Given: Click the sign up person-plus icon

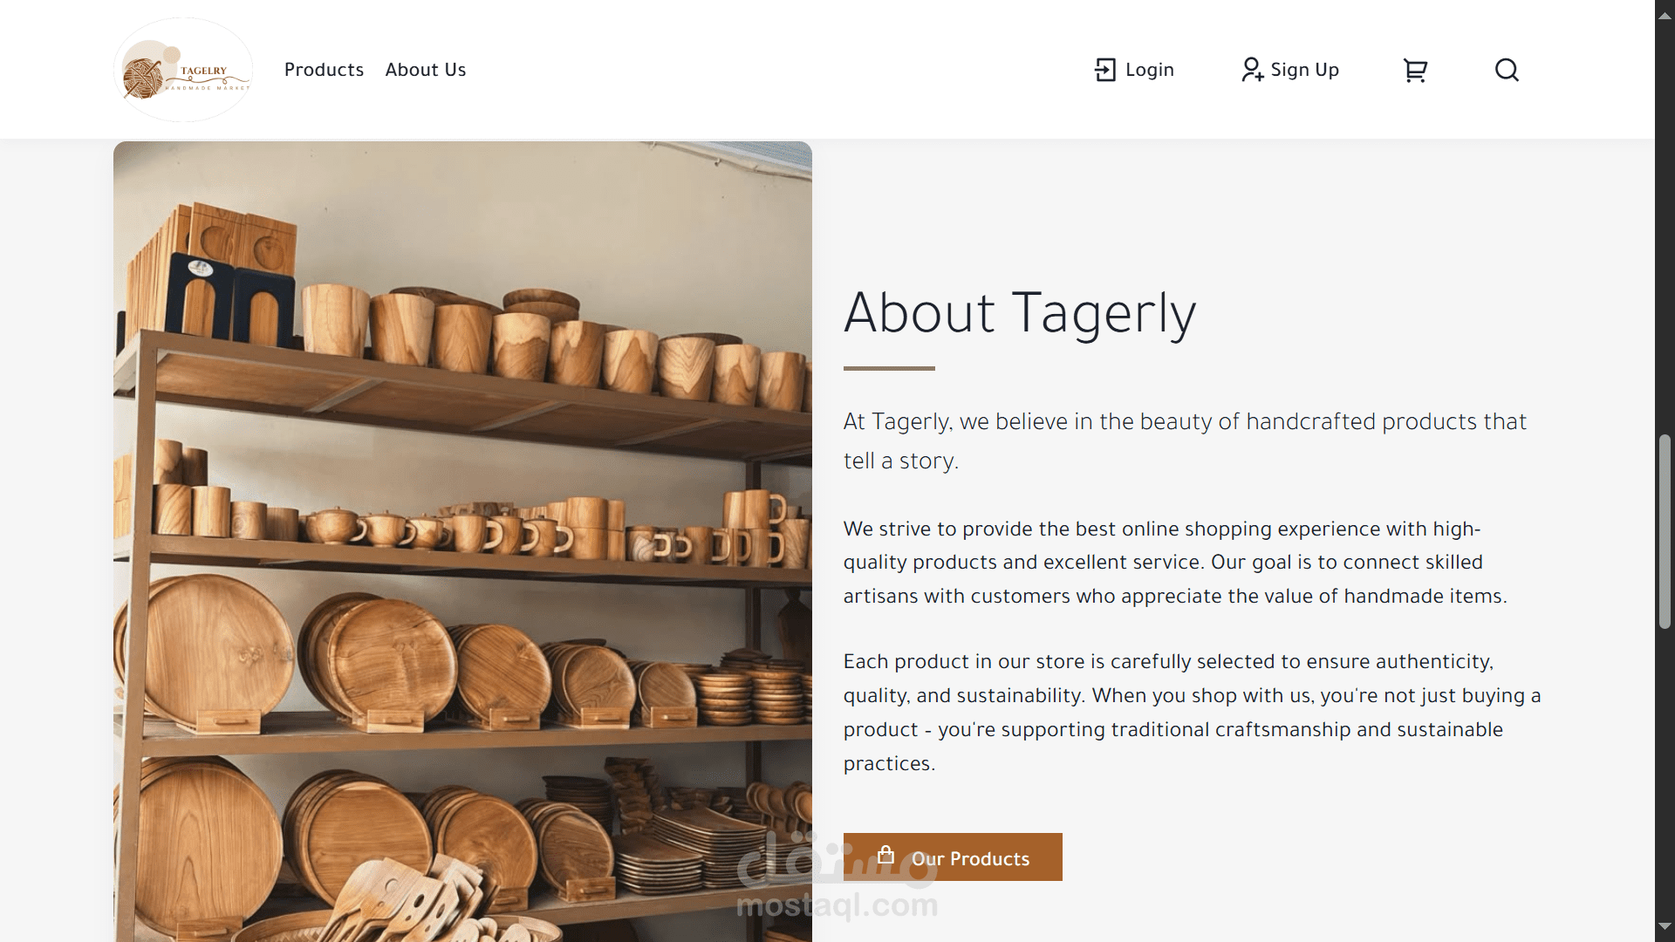Looking at the screenshot, I should 1252,70.
